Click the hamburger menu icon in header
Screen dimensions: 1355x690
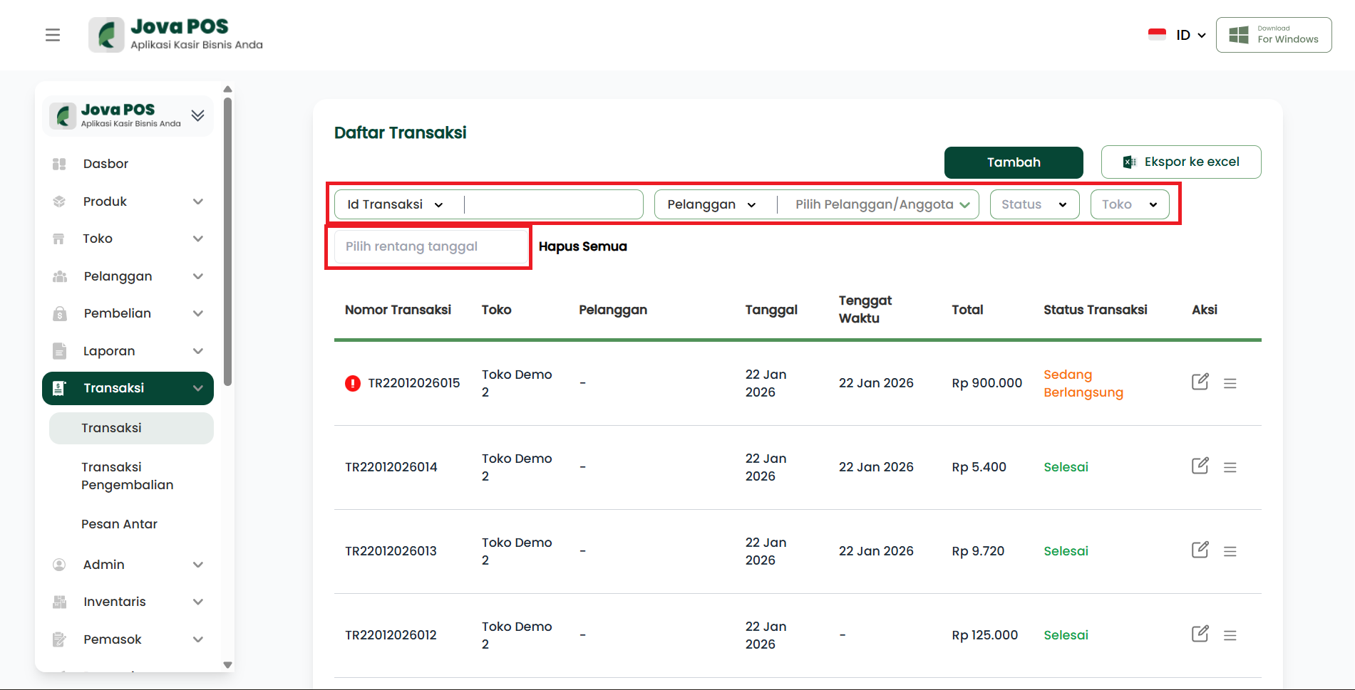53,35
